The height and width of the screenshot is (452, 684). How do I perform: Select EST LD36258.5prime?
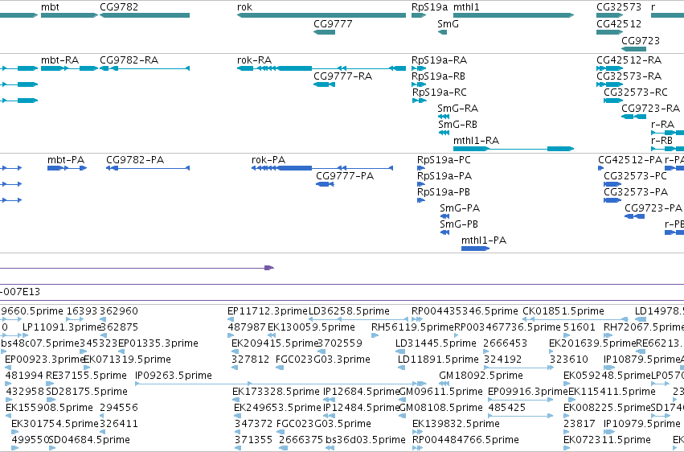(x=349, y=311)
